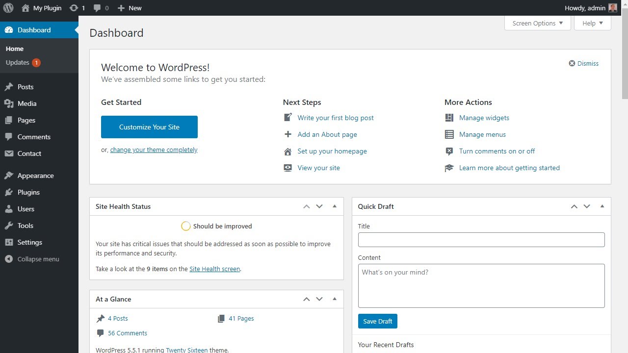Open the Appearance menu
Image resolution: width=628 pixels, height=353 pixels.
(x=35, y=176)
